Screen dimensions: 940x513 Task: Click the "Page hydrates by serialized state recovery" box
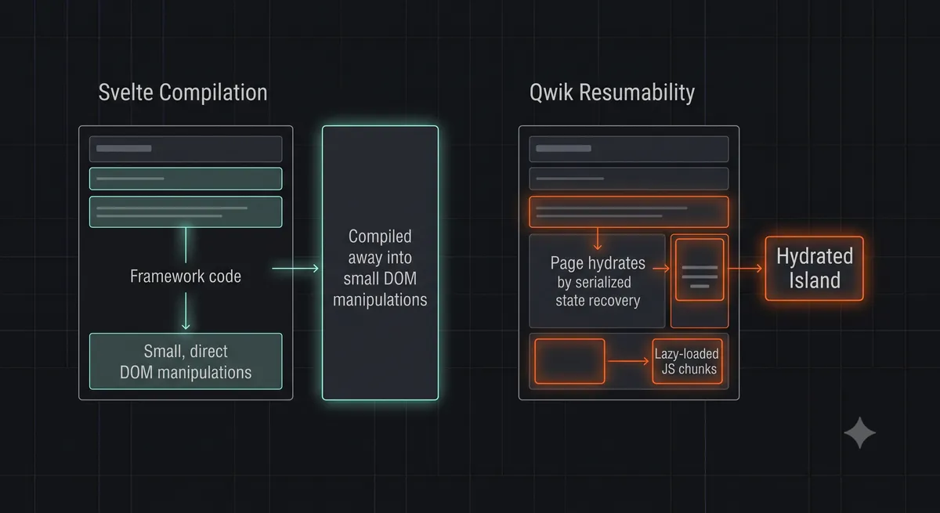[598, 280]
